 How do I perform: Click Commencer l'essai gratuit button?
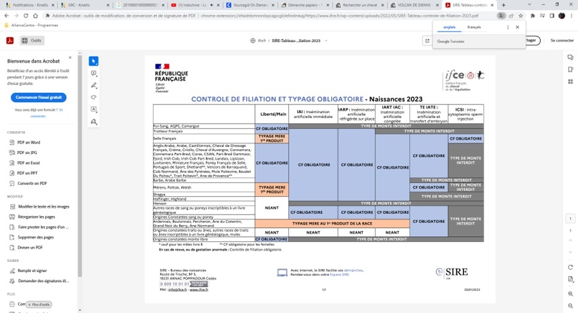point(38,98)
